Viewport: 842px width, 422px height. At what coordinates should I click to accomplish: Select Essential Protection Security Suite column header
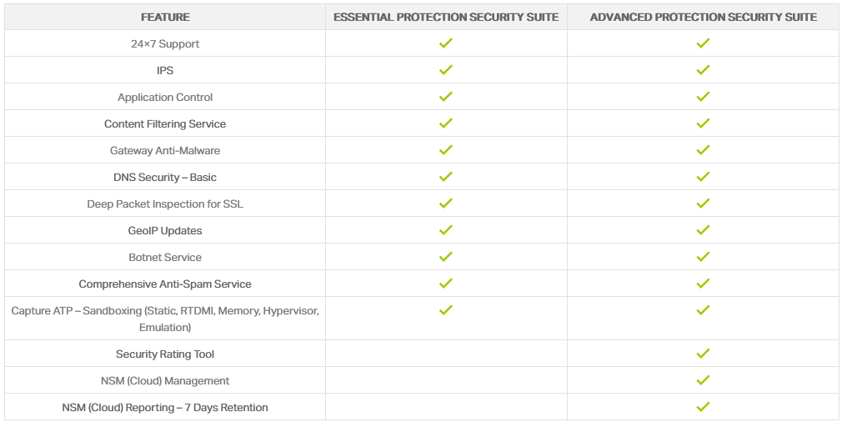pos(446,18)
